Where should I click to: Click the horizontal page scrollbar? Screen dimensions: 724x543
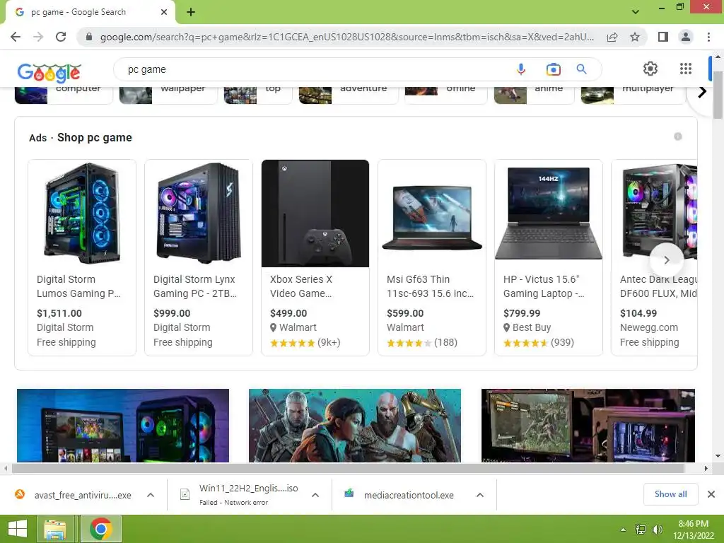point(348,468)
